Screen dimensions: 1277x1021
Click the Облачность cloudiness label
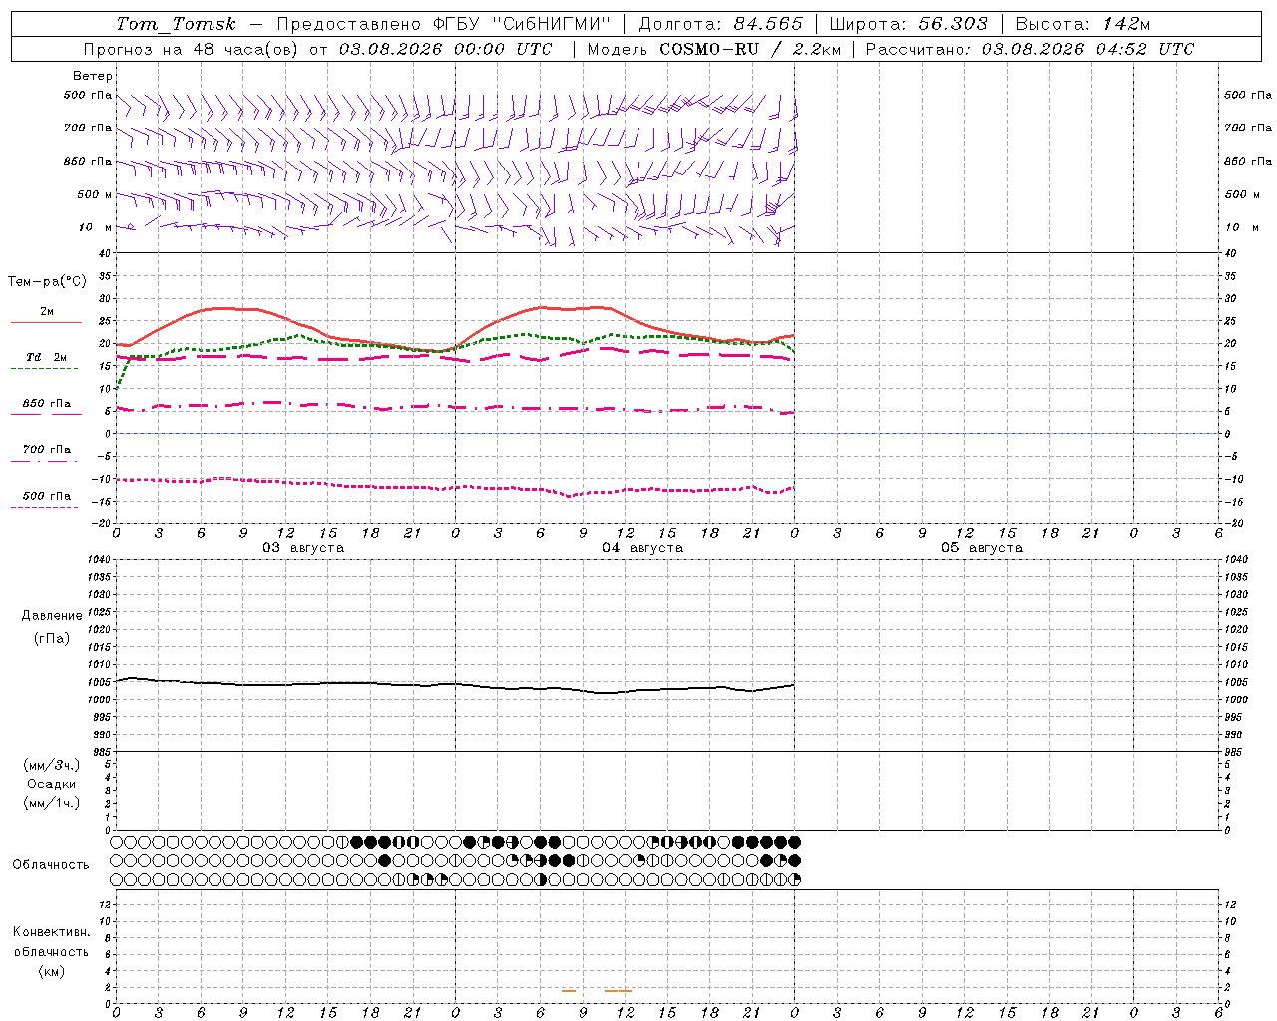(51, 865)
